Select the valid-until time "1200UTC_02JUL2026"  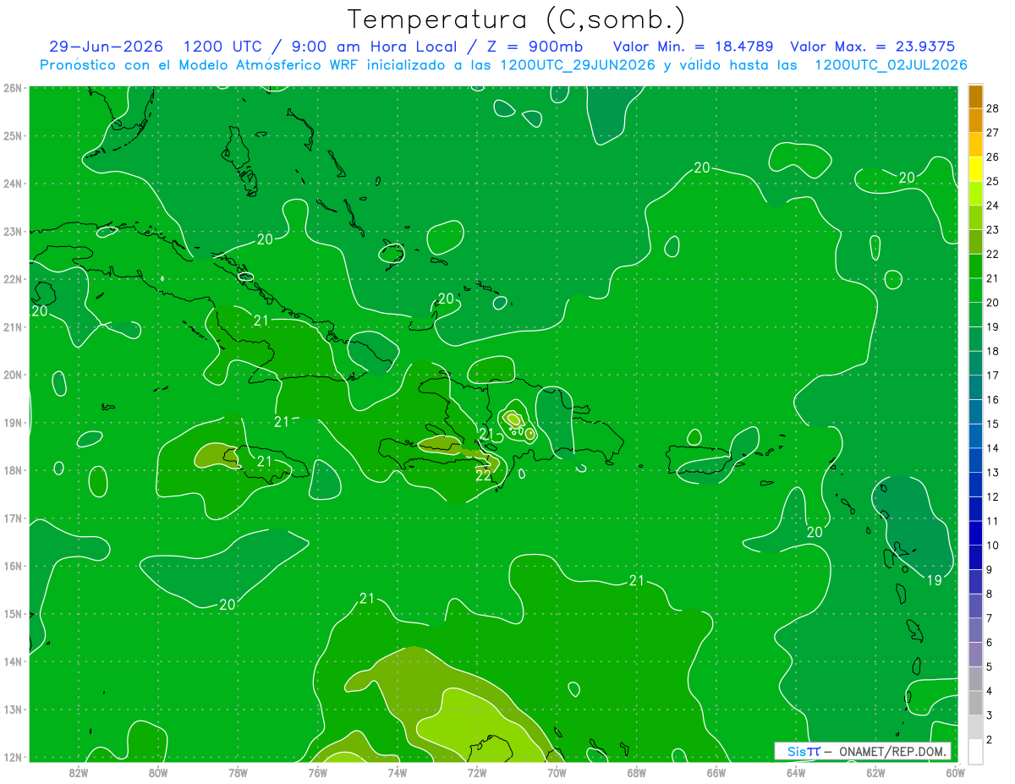click(891, 65)
